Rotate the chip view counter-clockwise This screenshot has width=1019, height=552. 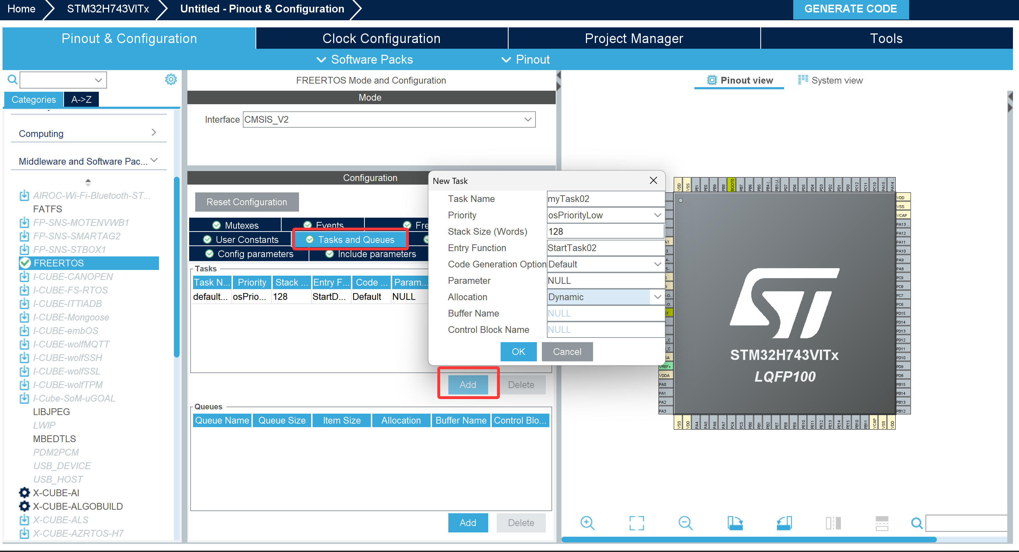coord(784,523)
